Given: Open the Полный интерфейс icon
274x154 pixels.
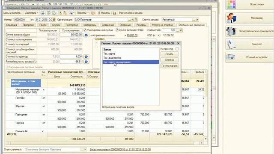Looking at the screenshot, I should (x=231, y=57).
